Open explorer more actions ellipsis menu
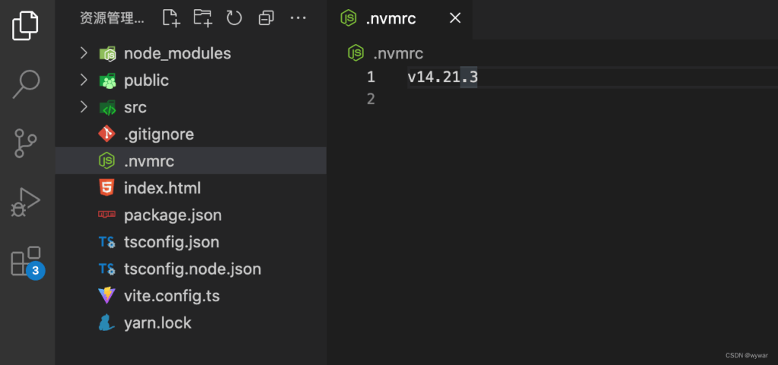 click(298, 18)
